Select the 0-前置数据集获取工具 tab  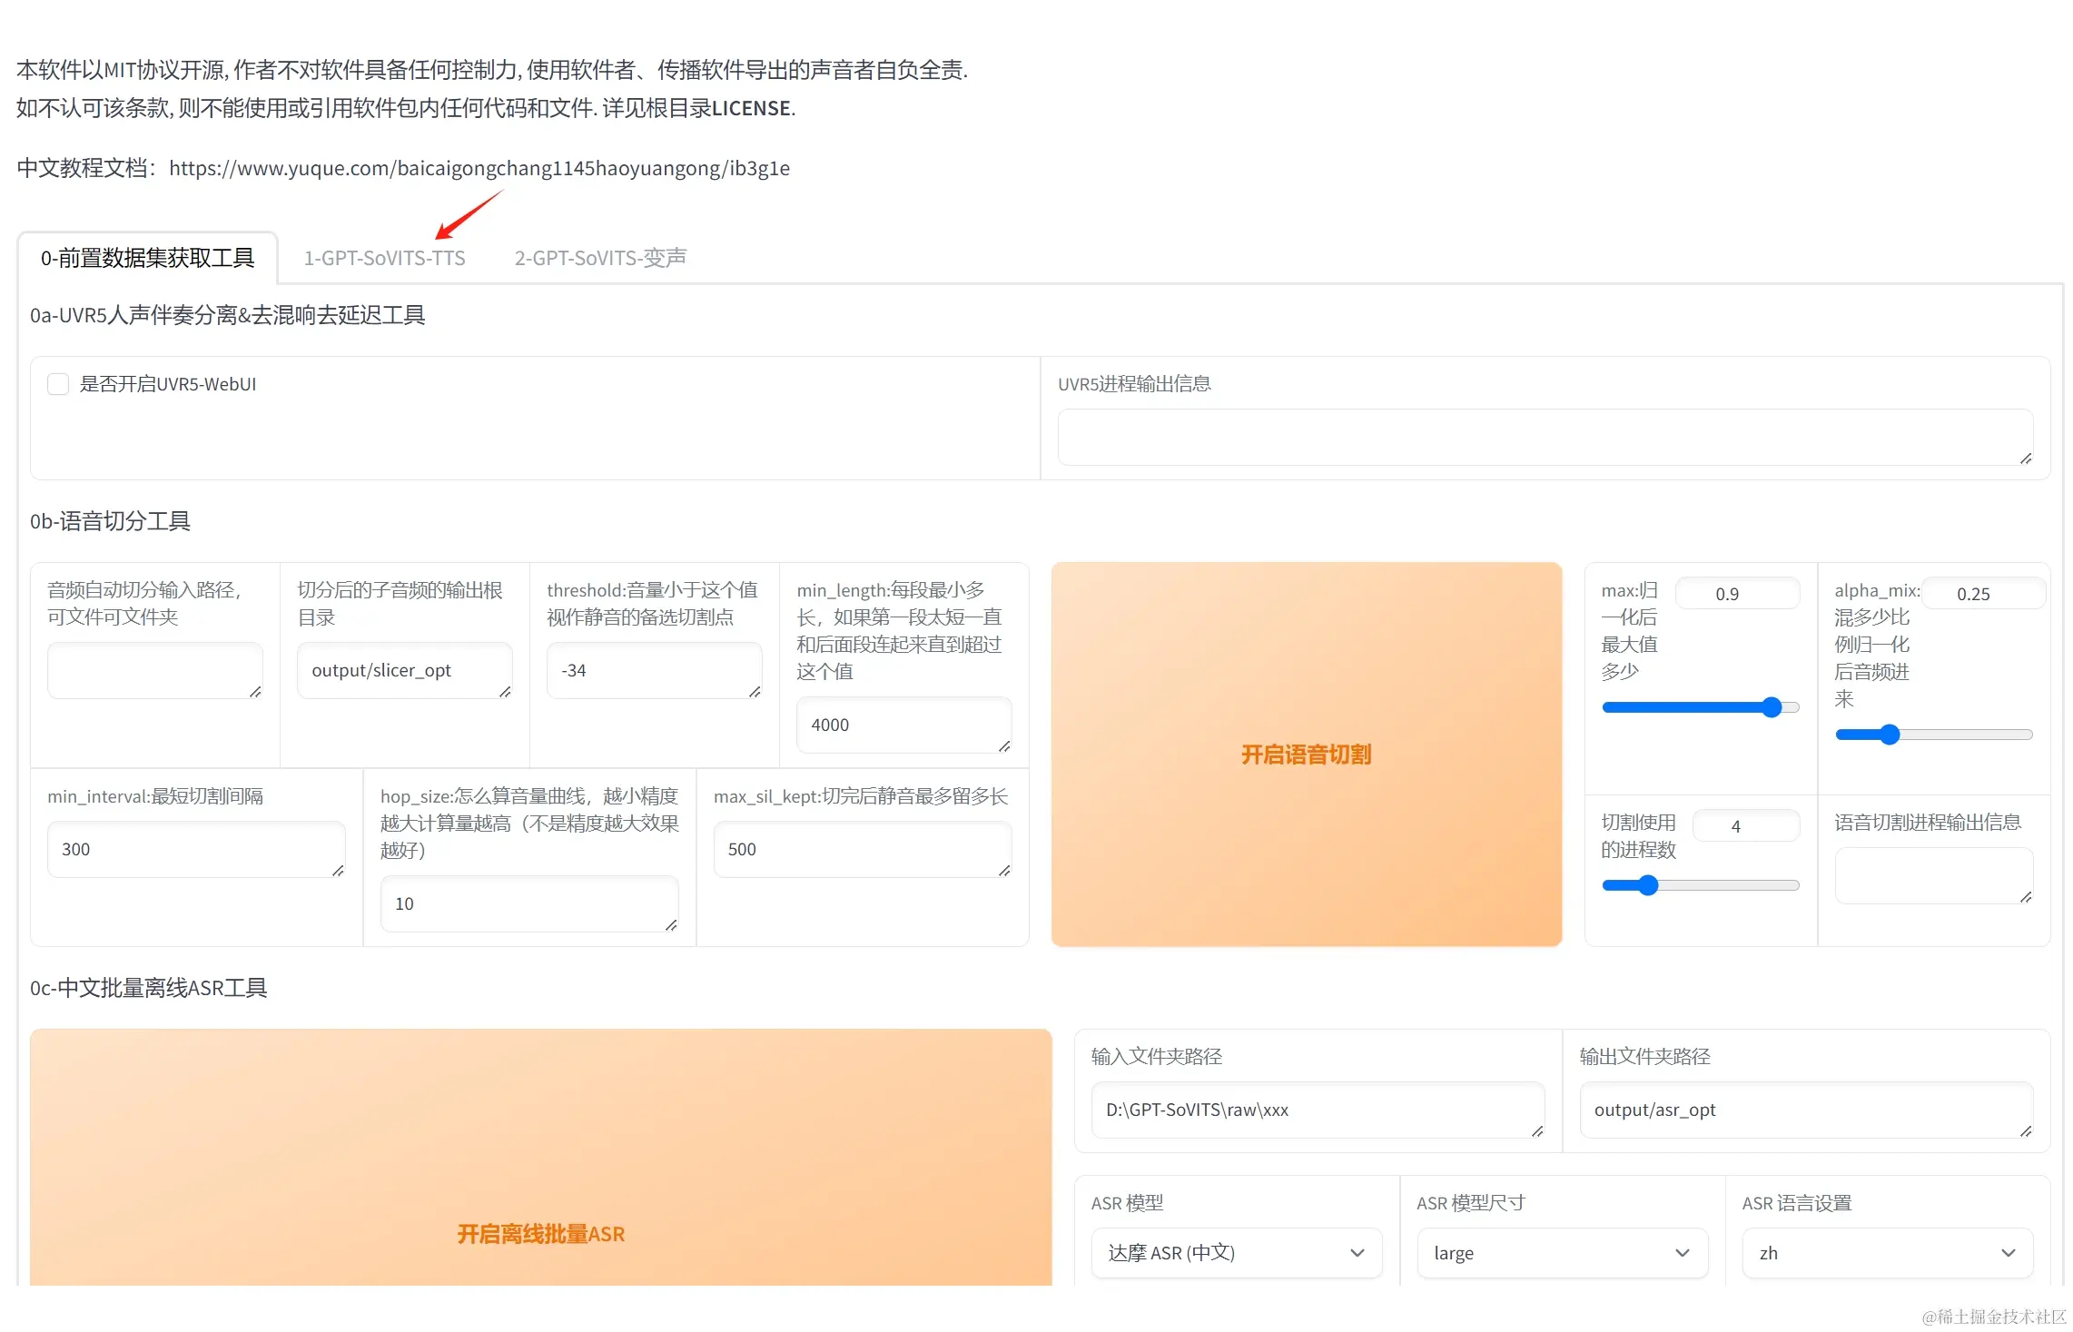coord(147,259)
